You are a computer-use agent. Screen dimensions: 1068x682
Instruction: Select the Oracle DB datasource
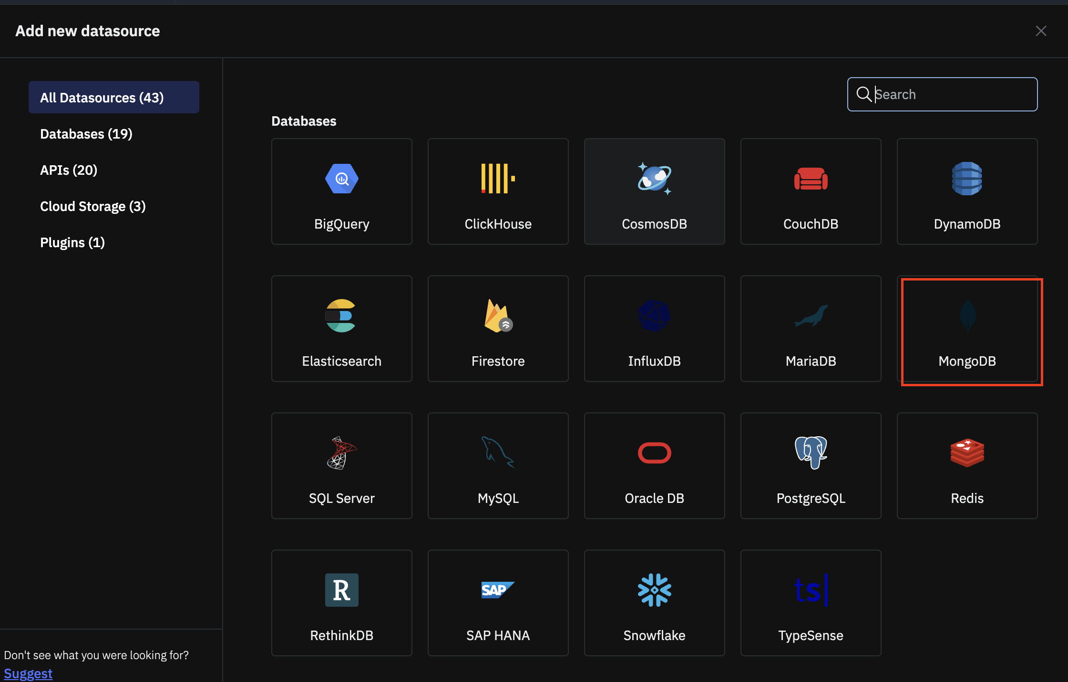tap(654, 466)
